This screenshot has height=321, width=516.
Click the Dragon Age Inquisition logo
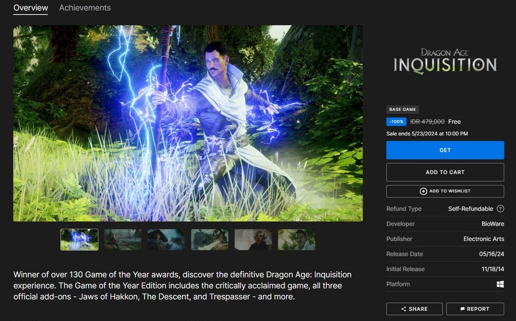(x=445, y=61)
